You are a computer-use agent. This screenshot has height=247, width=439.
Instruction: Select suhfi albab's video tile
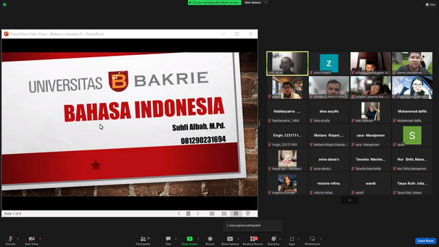(287, 63)
